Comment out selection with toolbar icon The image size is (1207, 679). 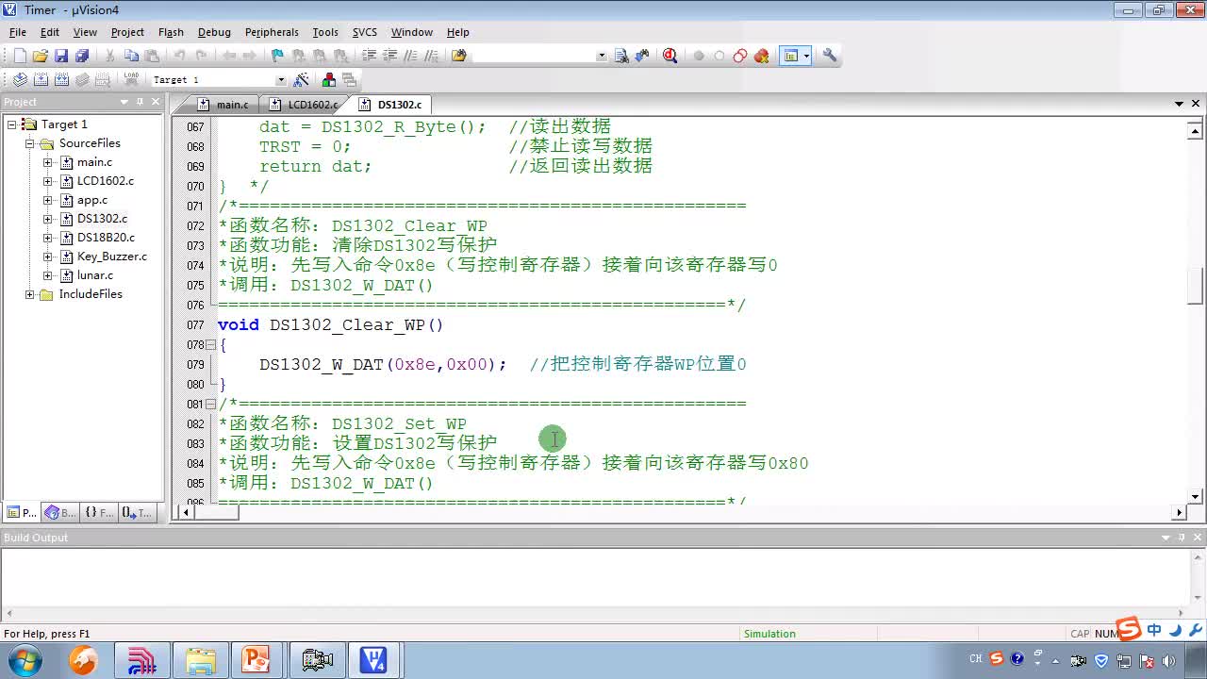410,56
